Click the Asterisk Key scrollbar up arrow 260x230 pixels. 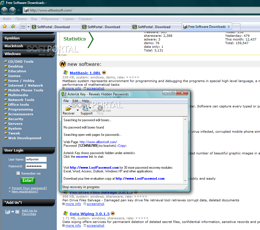tap(185, 119)
